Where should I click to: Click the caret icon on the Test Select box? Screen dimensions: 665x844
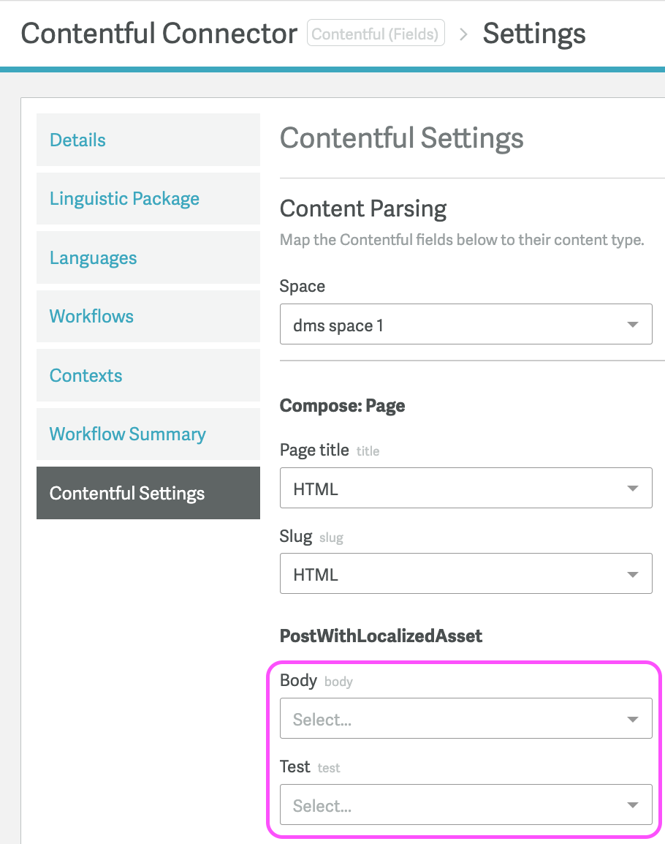(633, 805)
